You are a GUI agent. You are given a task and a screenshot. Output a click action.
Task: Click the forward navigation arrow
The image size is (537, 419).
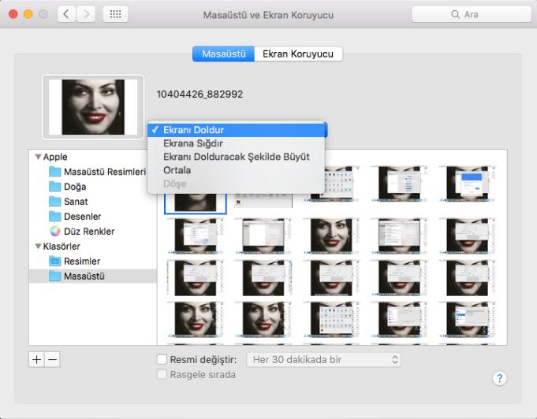(86, 15)
